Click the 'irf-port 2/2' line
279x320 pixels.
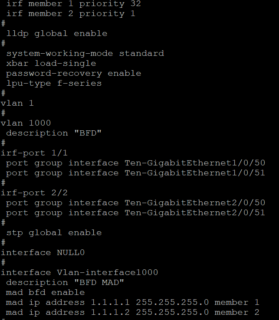click(x=34, y=193)
